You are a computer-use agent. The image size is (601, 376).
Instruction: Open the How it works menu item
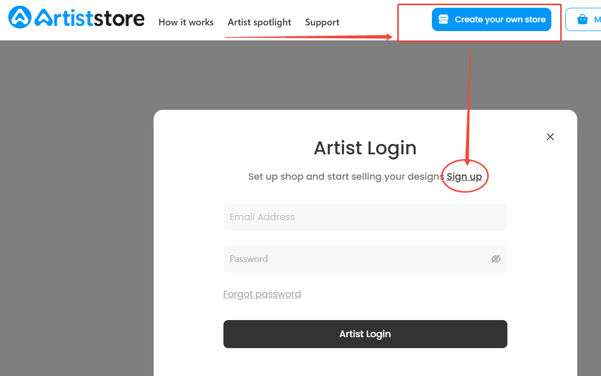[x=186, y=22]
